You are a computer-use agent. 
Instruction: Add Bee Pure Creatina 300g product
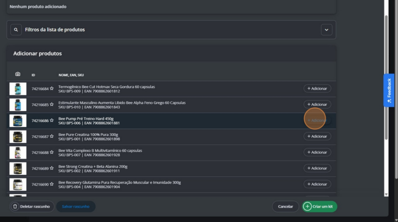(x=317, y=136)
